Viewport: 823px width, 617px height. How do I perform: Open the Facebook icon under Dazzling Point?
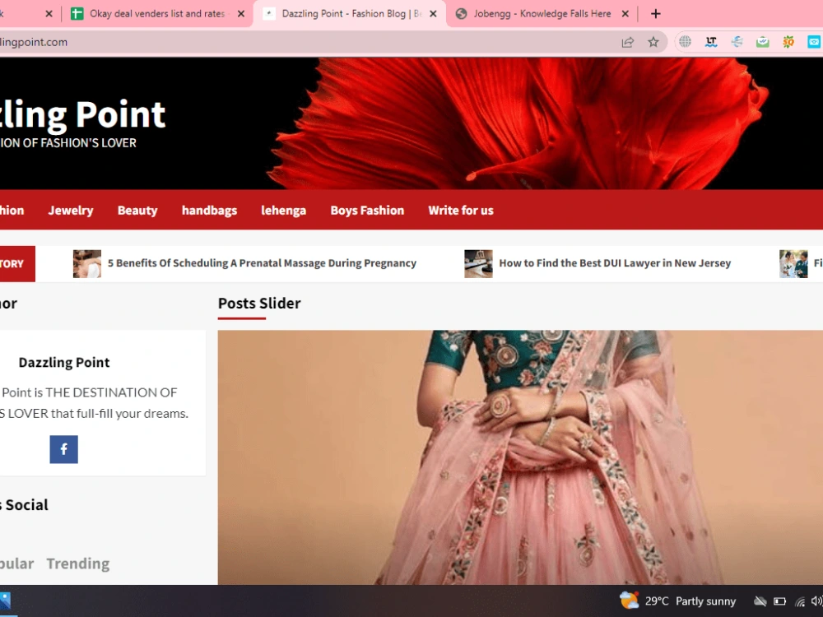pyautogui.click(x=64, y=449)
